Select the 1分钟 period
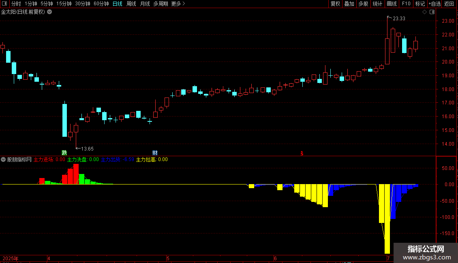 31,4
